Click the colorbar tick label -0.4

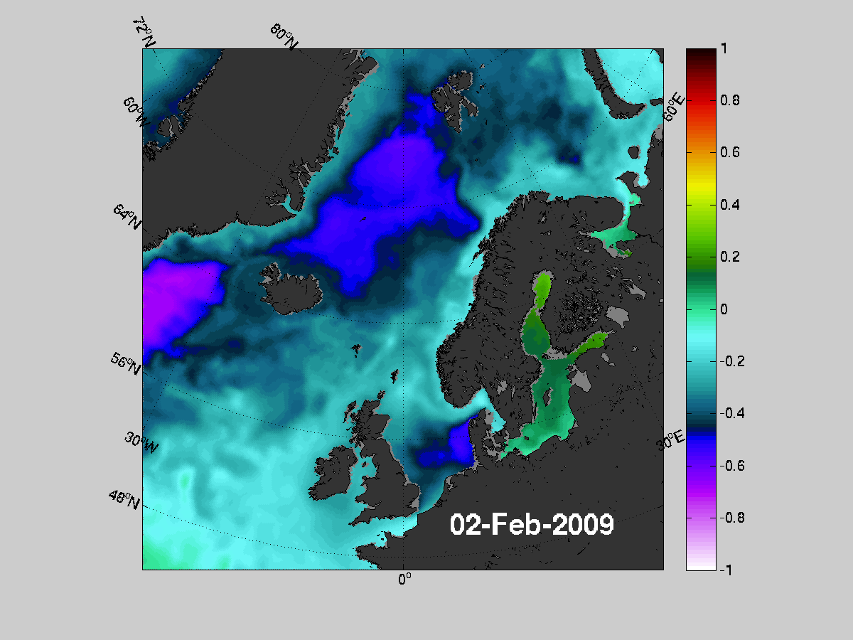tap(731, 413)
